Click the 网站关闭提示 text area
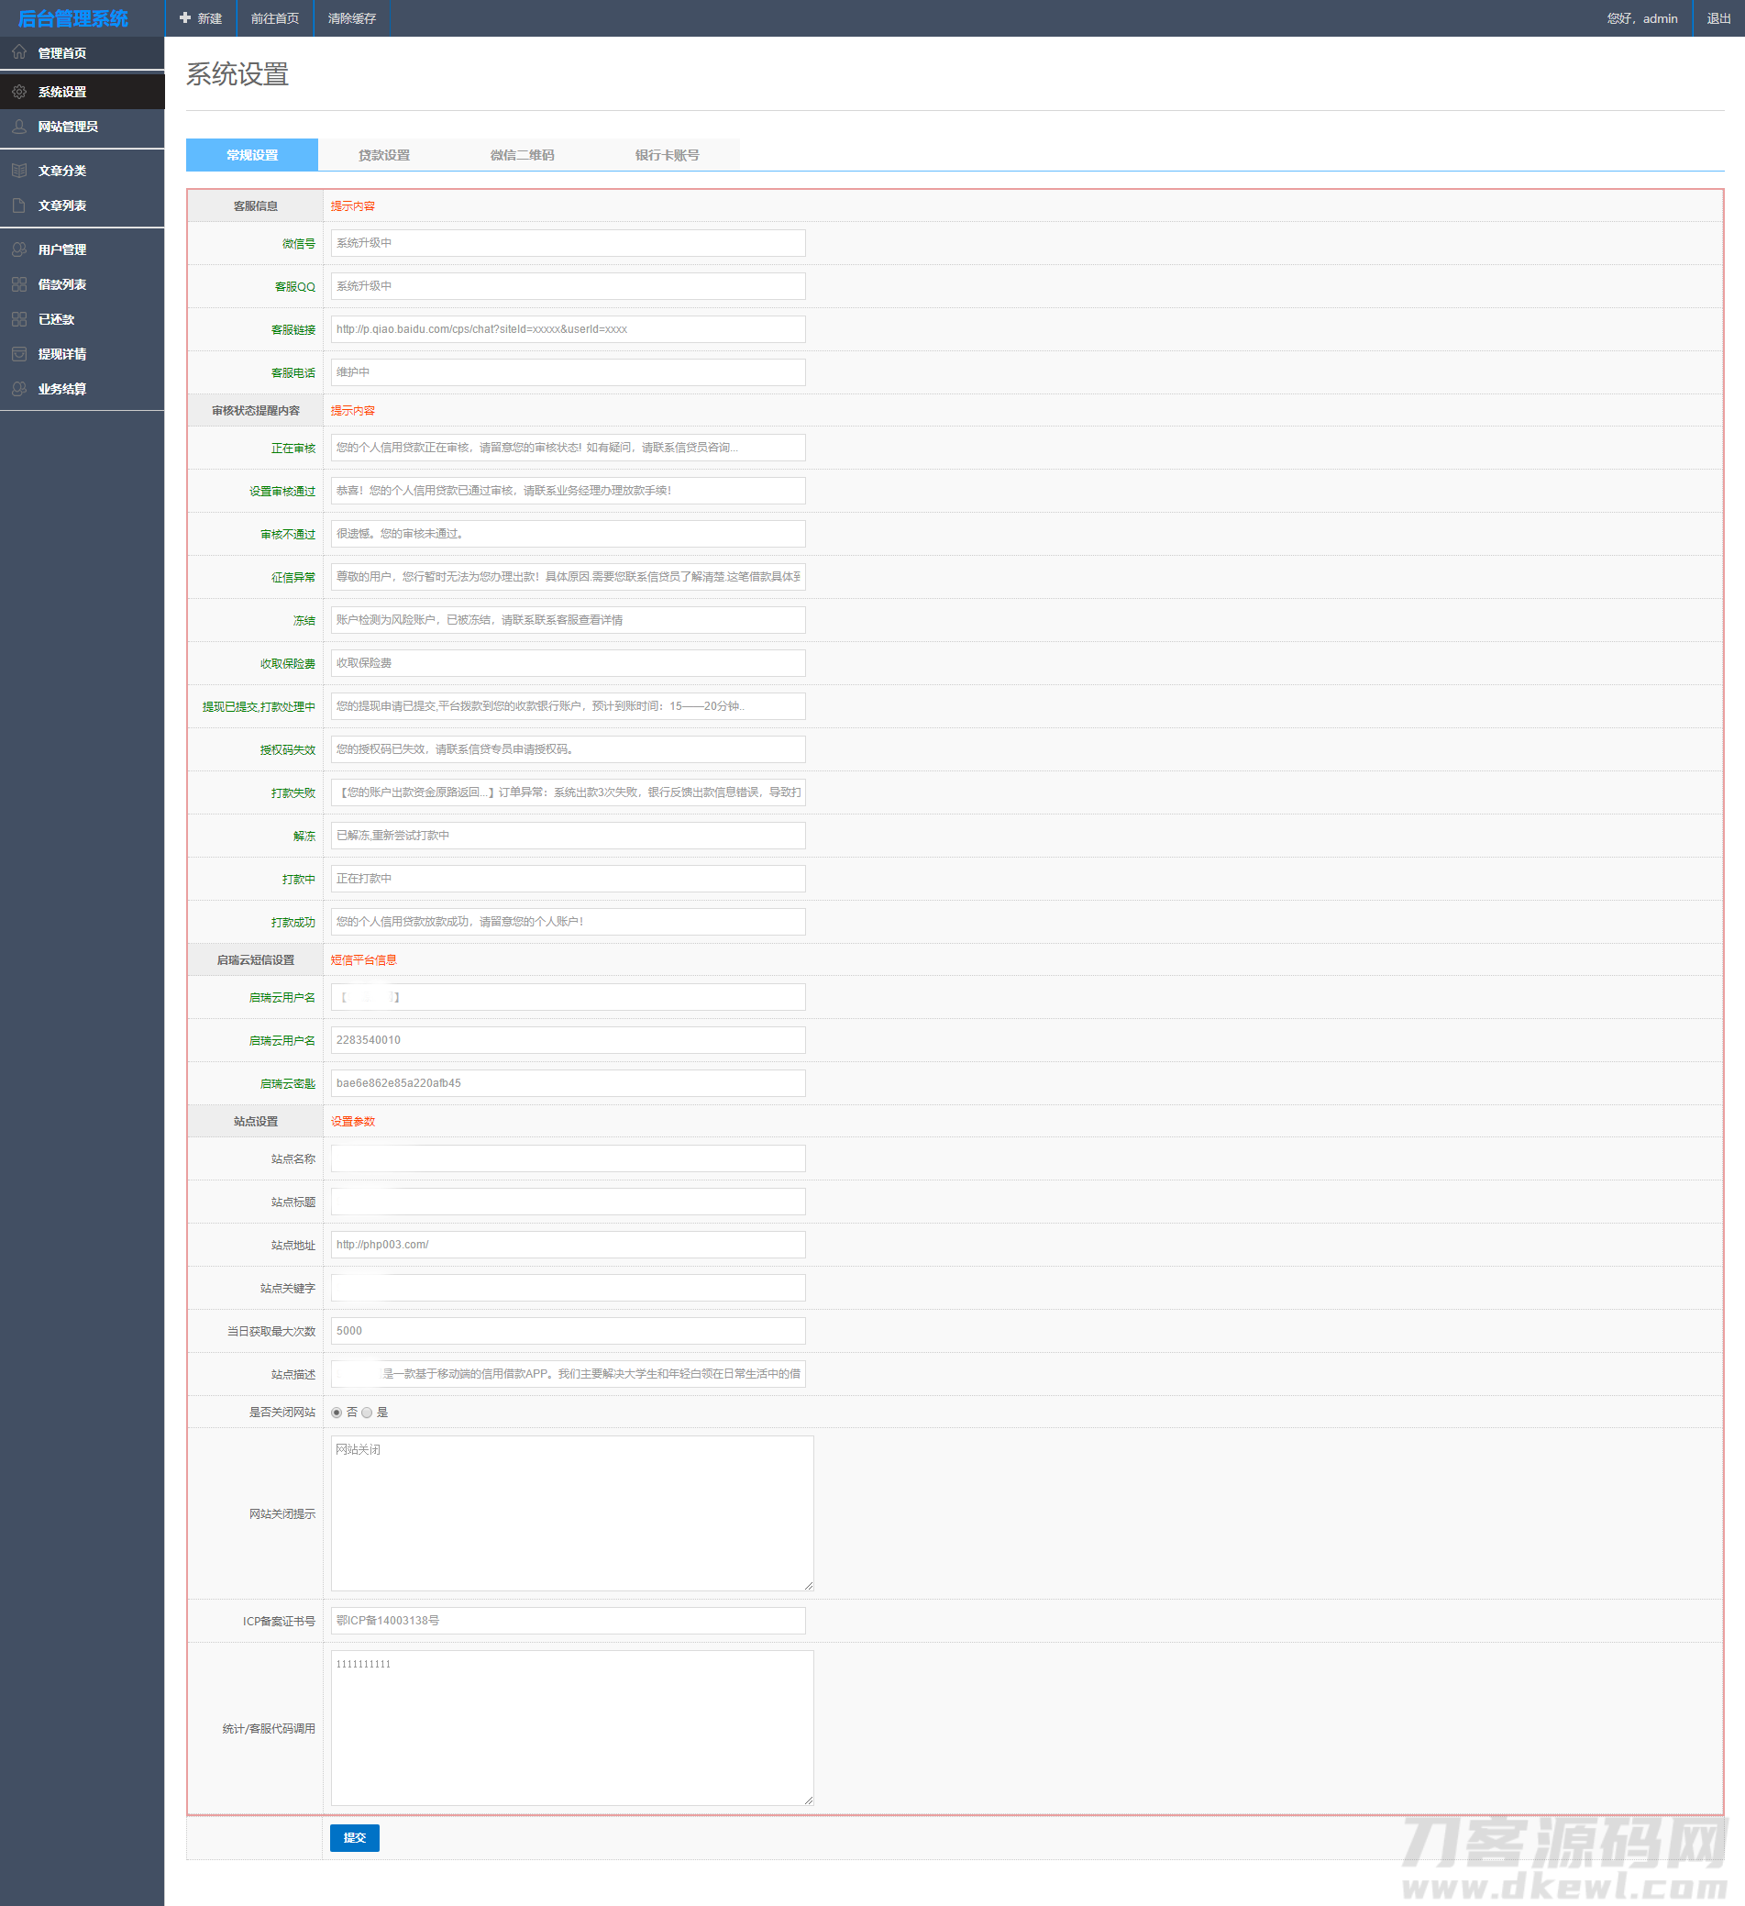This screenshot has width=1745, height=1906. coord(571,1513)
